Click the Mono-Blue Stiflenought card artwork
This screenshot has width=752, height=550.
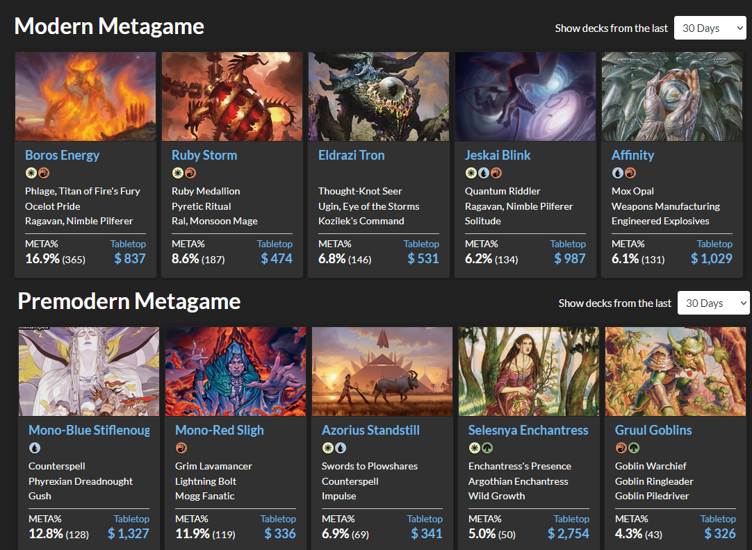89,372
